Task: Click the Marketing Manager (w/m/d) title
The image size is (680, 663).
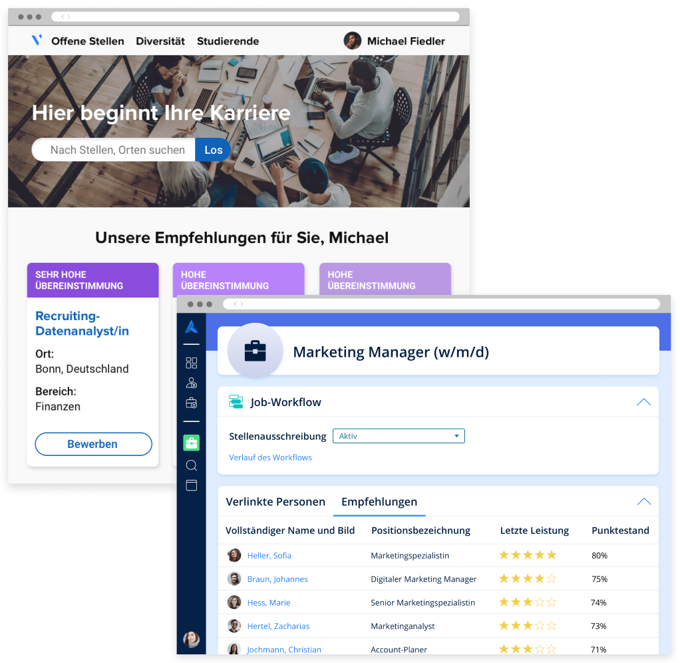Action: pos(391,351)
